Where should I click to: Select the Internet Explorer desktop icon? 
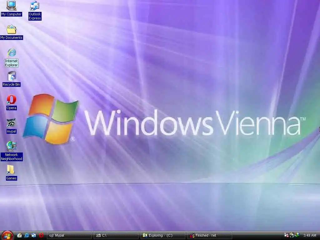(12, 58)
